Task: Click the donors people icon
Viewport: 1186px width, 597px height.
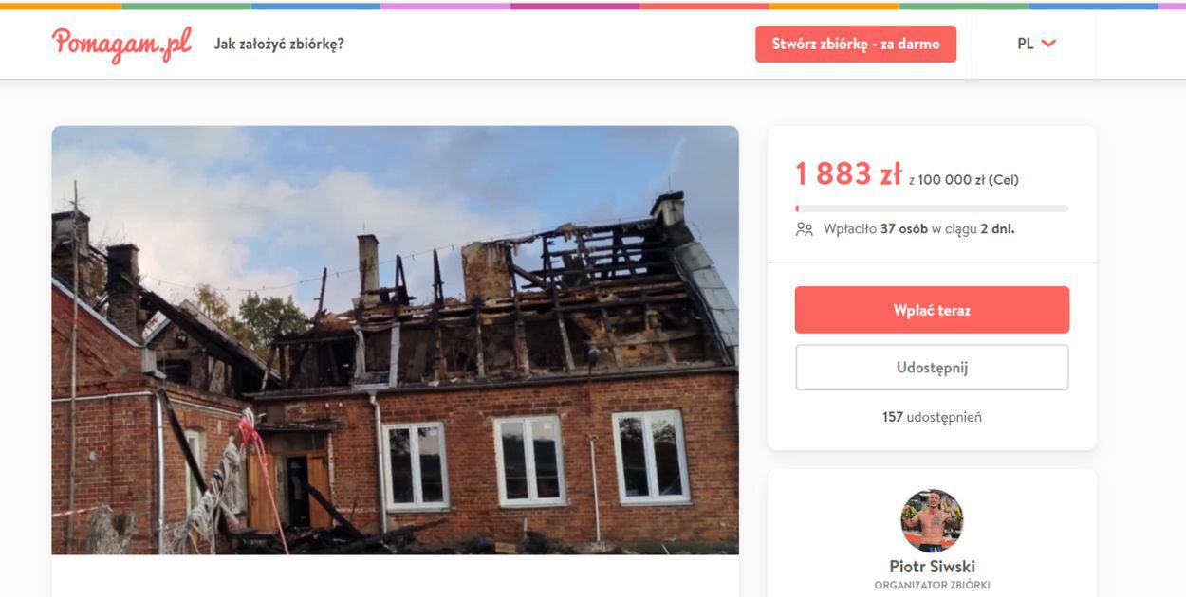Action: [x=805, y=229]
